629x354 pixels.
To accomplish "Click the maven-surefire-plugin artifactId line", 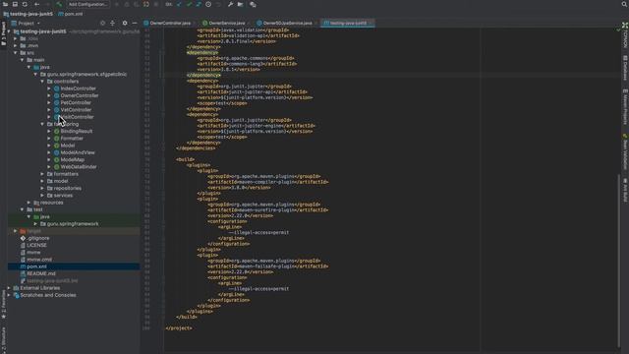I will pyautogui.click(x=267, y=209).
